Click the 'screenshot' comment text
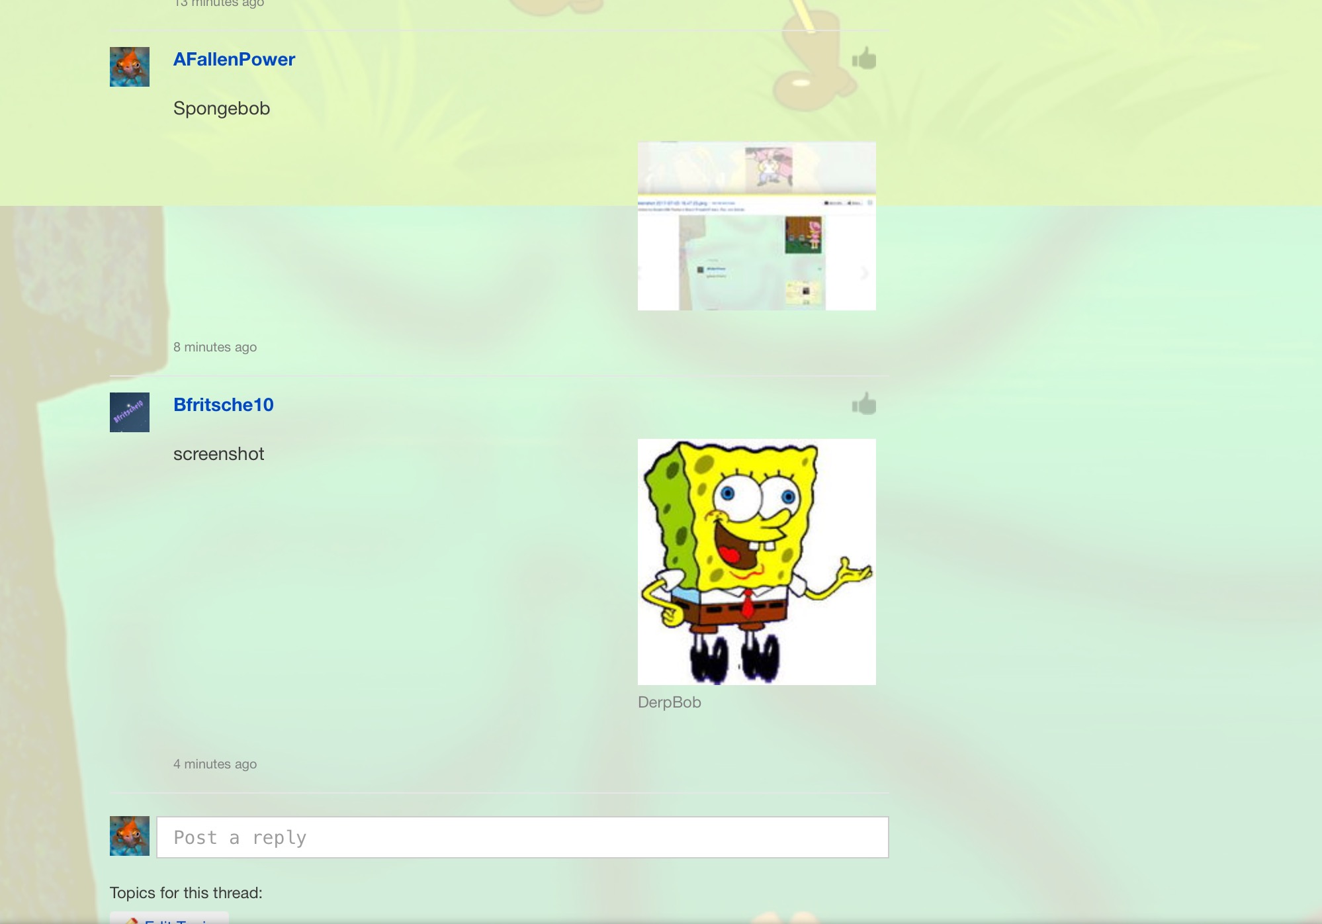Screen dimensions: 1322x924 point(218,454)
